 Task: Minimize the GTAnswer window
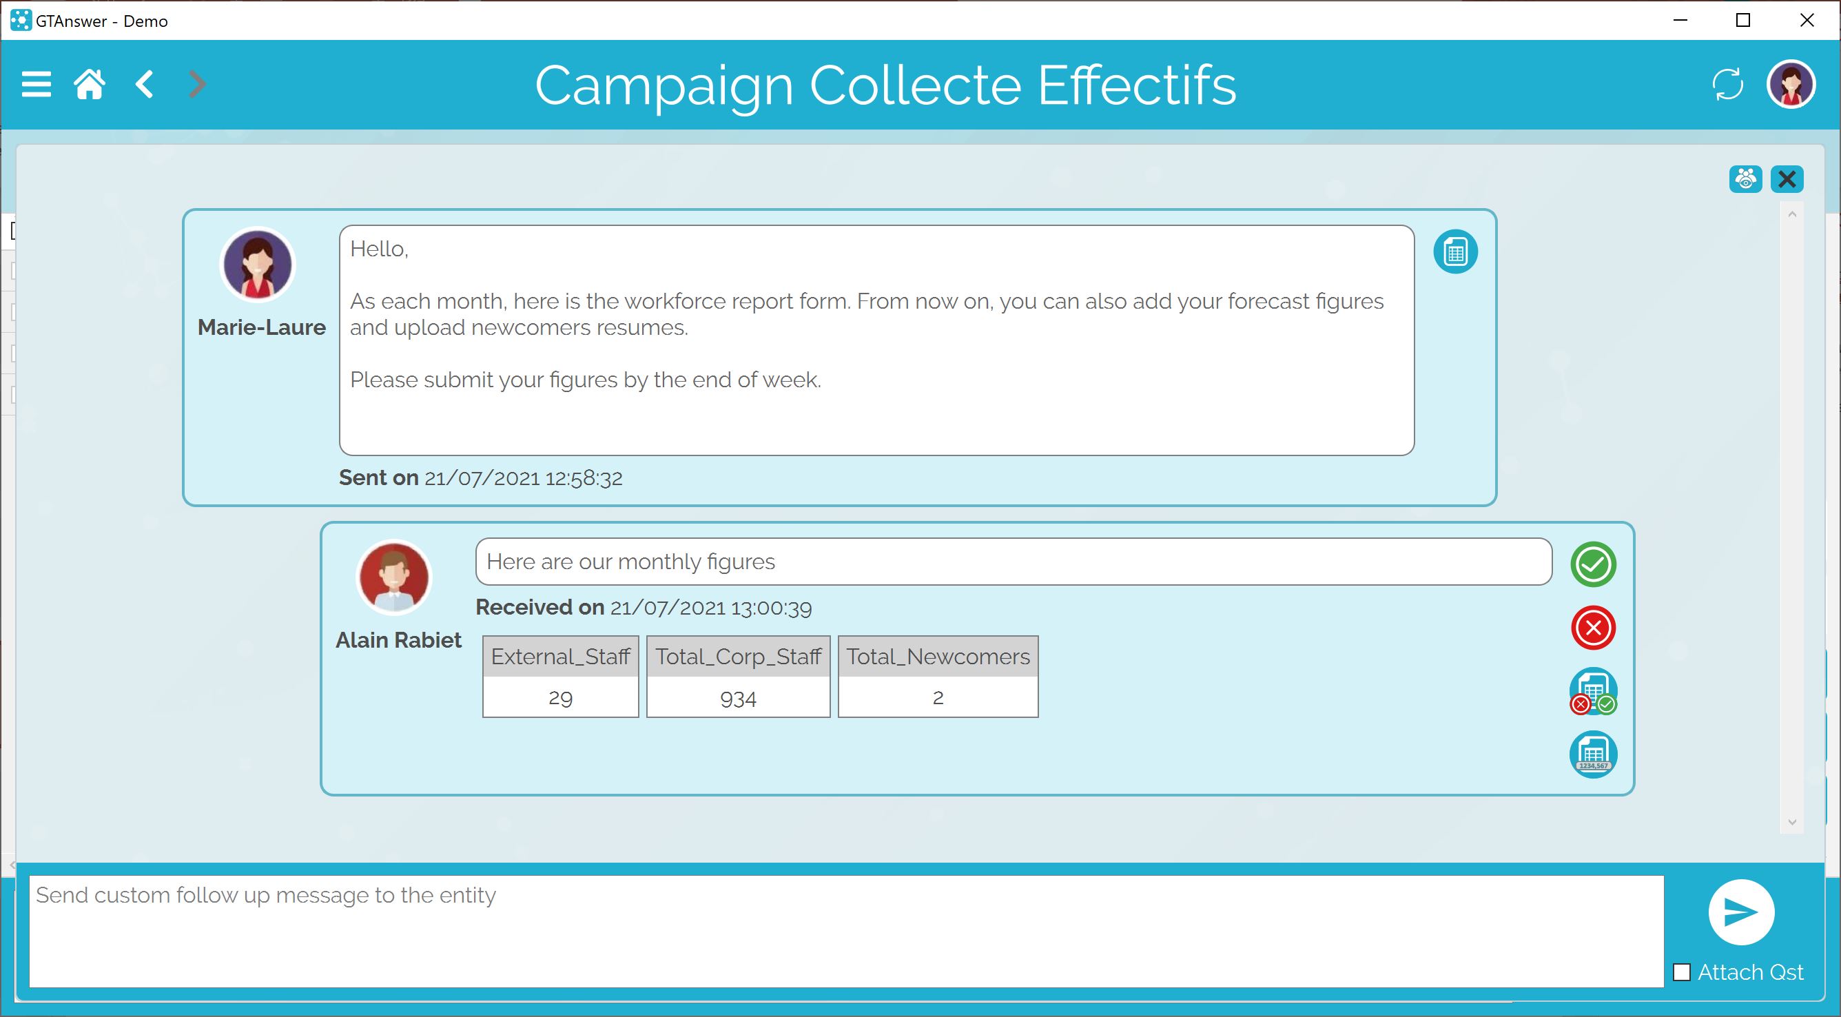click(x=1680, y=21)
